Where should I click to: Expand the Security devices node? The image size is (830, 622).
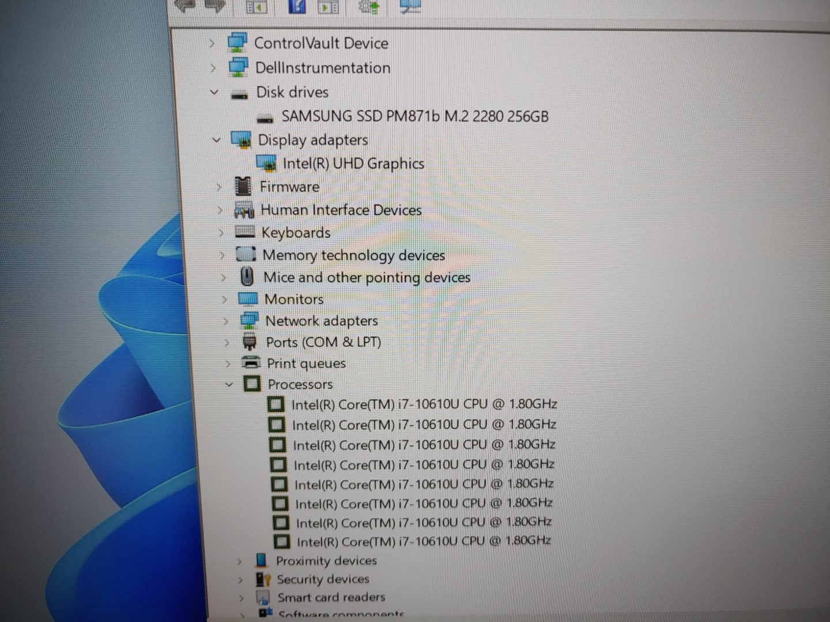click(240, 579)
